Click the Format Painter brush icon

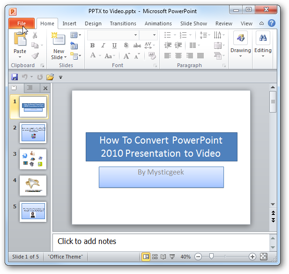(35, 56)
